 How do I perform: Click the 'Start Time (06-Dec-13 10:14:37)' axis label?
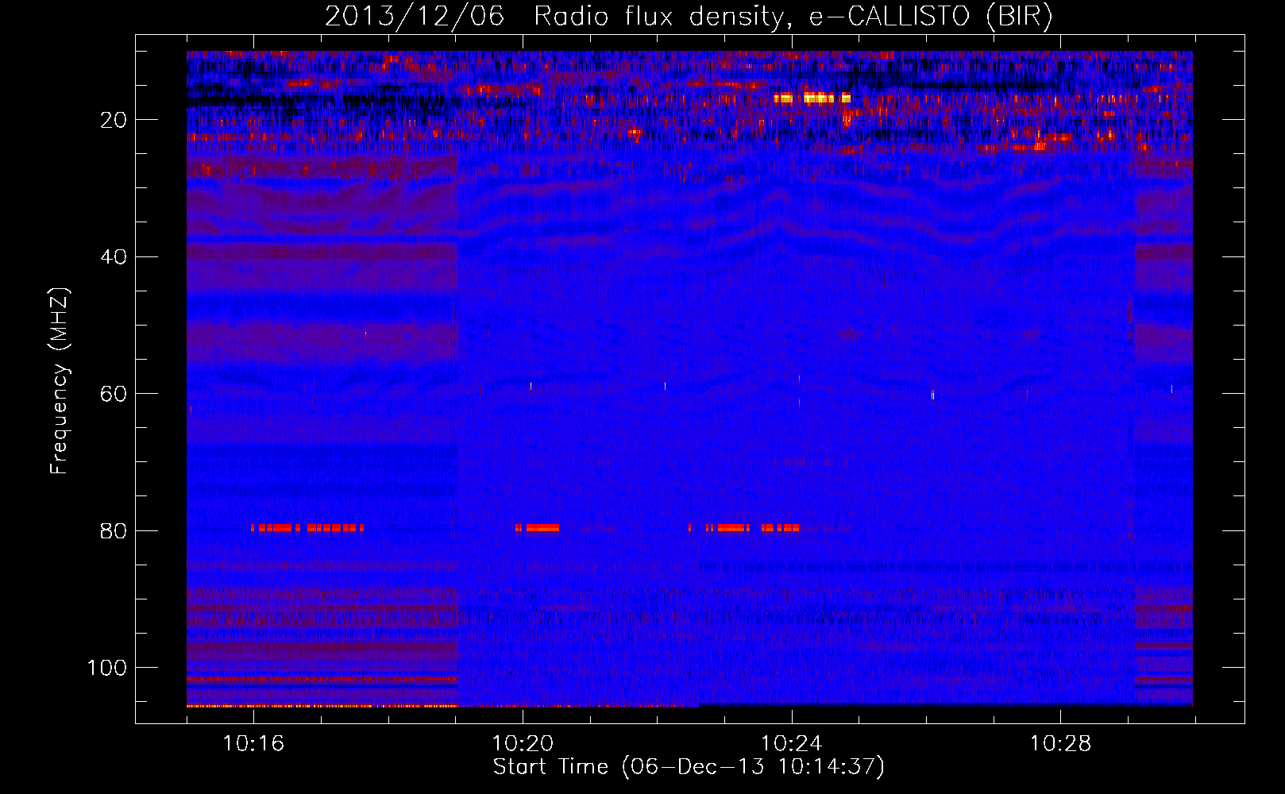click(x=689, y=767)
